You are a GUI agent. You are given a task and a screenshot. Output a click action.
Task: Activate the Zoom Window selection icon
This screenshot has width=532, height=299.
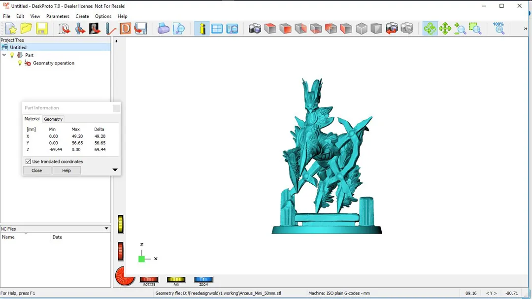pyautogui.click(x=475, y=29)
